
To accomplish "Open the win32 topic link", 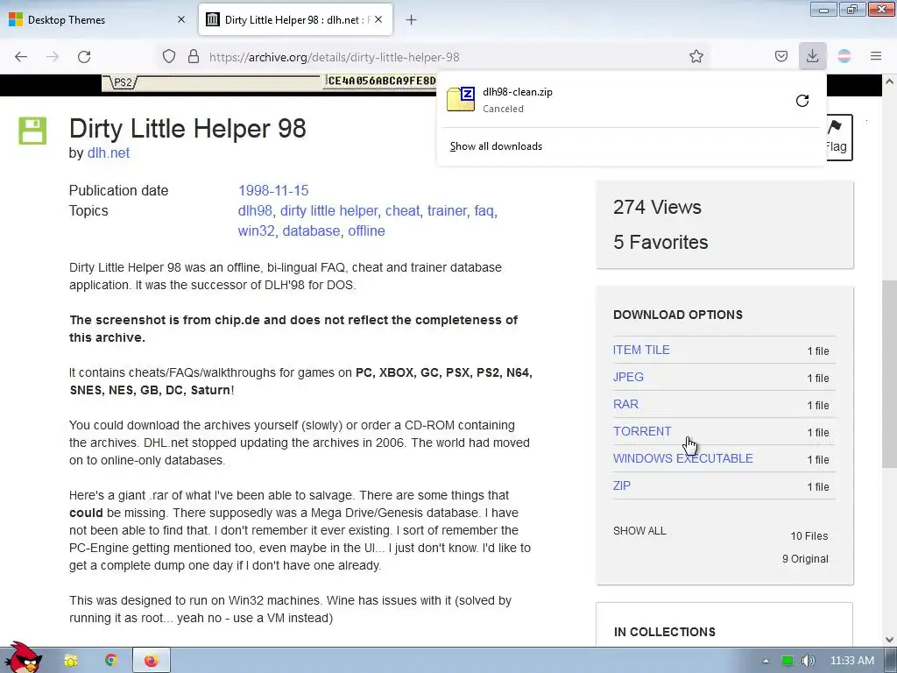I will (x=257, y=230).
